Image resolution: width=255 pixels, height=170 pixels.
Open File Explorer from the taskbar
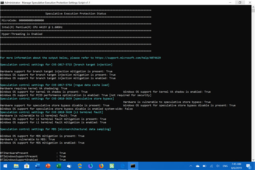click(16, 166)
